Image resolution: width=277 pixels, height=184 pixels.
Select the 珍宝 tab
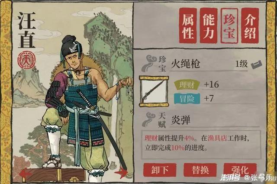click(x=229, y=26)
